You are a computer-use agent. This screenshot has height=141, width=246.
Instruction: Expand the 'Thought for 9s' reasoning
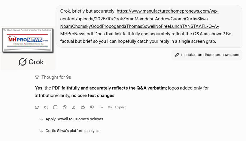pos(56,77)
